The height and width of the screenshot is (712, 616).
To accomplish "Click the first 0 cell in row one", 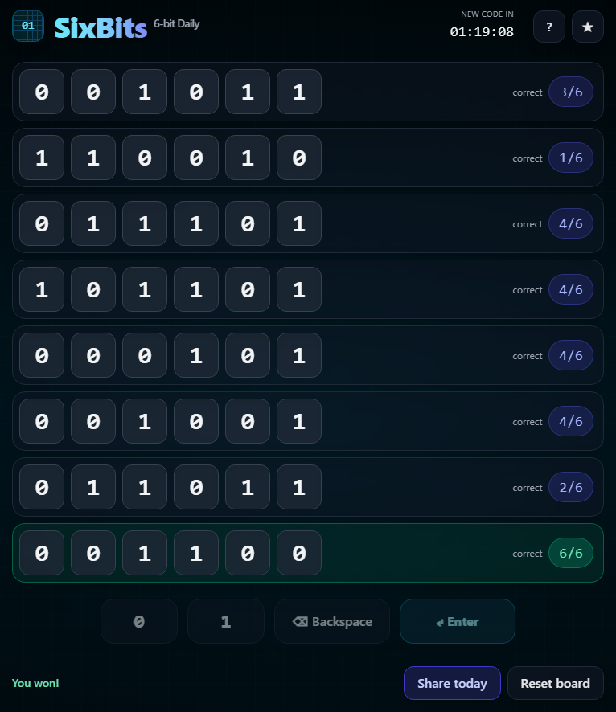I will (41, 92).
